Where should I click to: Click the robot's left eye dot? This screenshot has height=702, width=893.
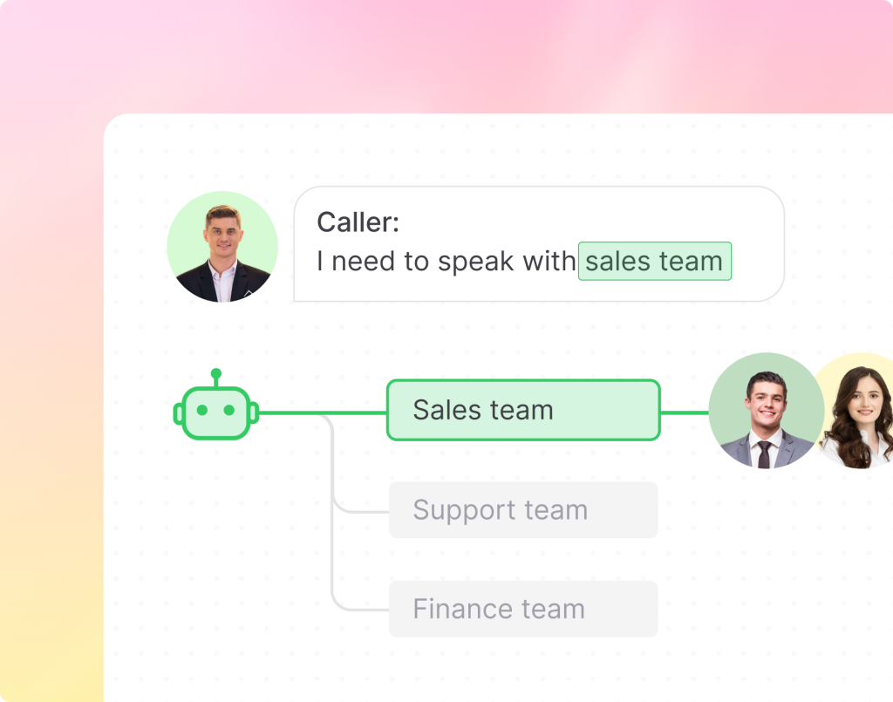pos(202,410)
